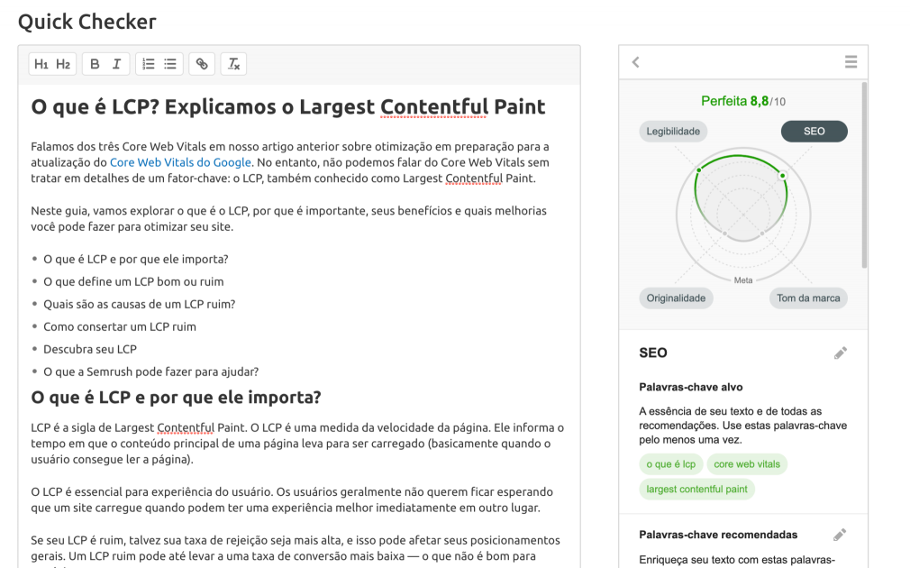The height and width of the screenshot is (568, 910).
Task: Click the 'largest contentful paint' keyword tag
Action: click(697, 489)
